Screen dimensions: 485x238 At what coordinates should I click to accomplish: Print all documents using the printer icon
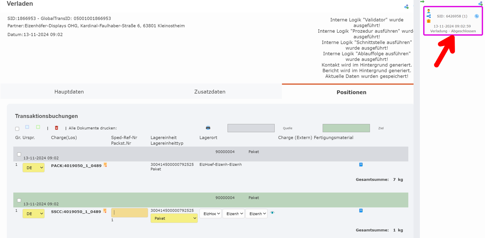coord(208,128)
